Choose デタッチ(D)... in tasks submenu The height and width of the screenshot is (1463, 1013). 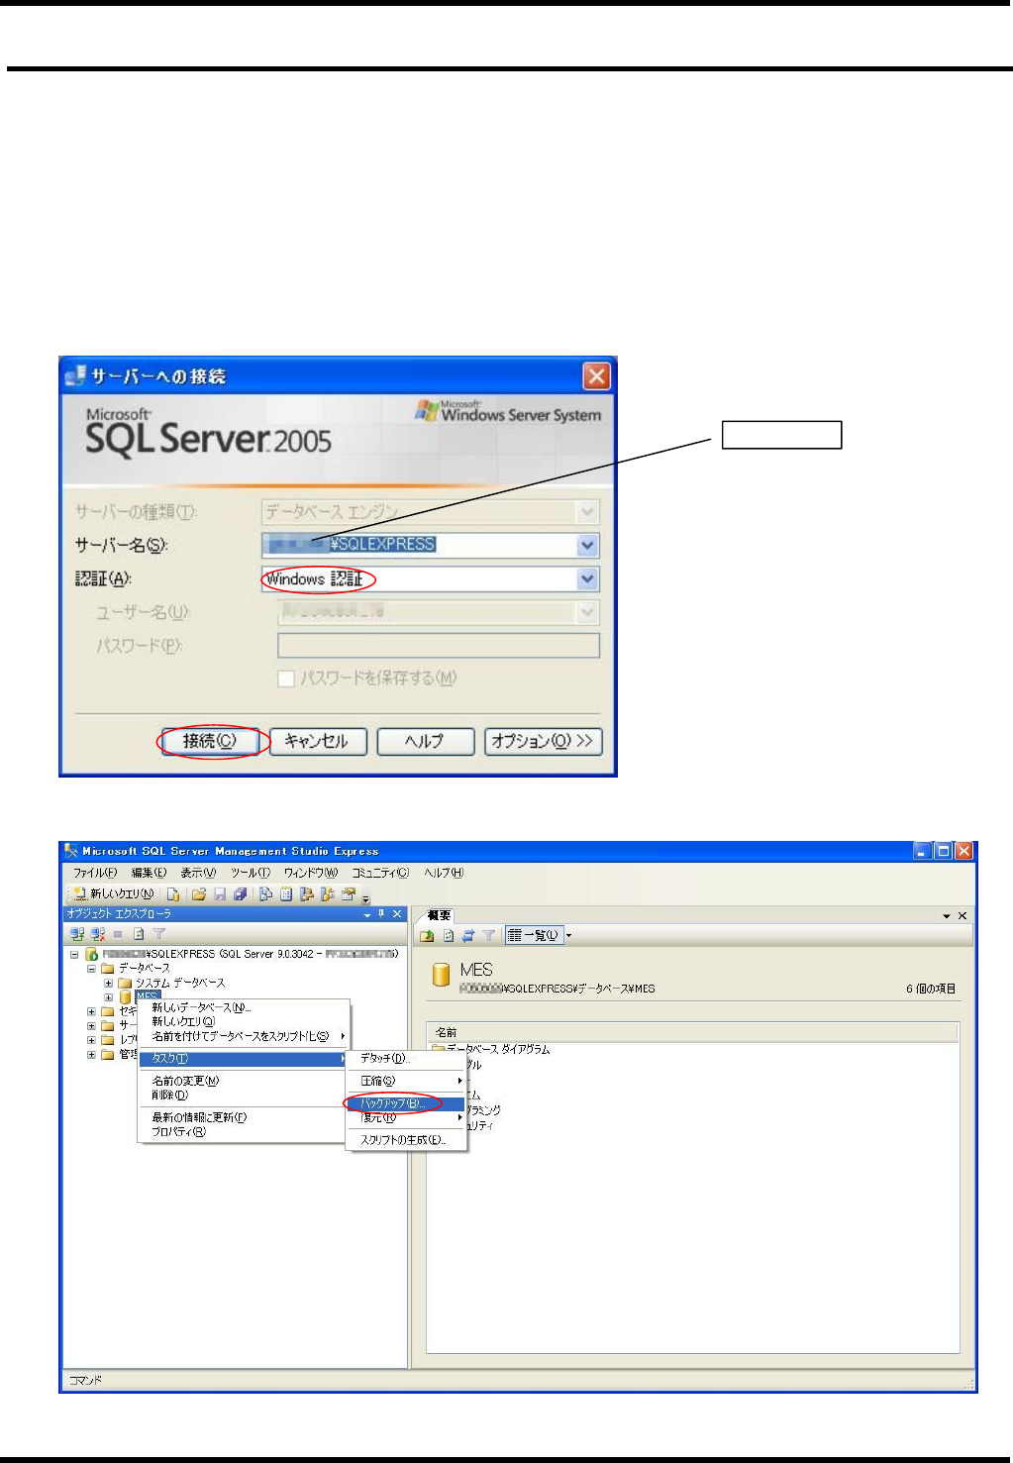point(406,1059)
